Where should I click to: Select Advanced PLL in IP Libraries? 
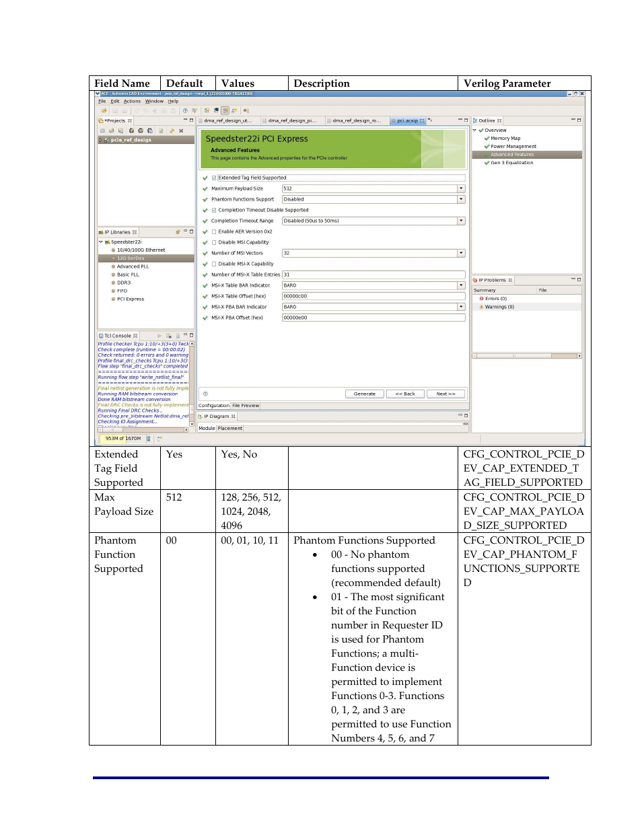point(133,266)
